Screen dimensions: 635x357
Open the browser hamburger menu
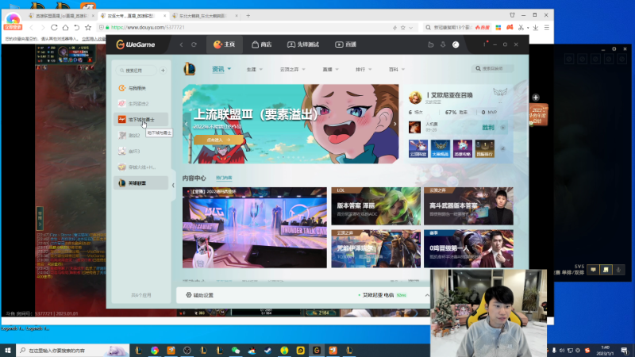click(547, 28)
